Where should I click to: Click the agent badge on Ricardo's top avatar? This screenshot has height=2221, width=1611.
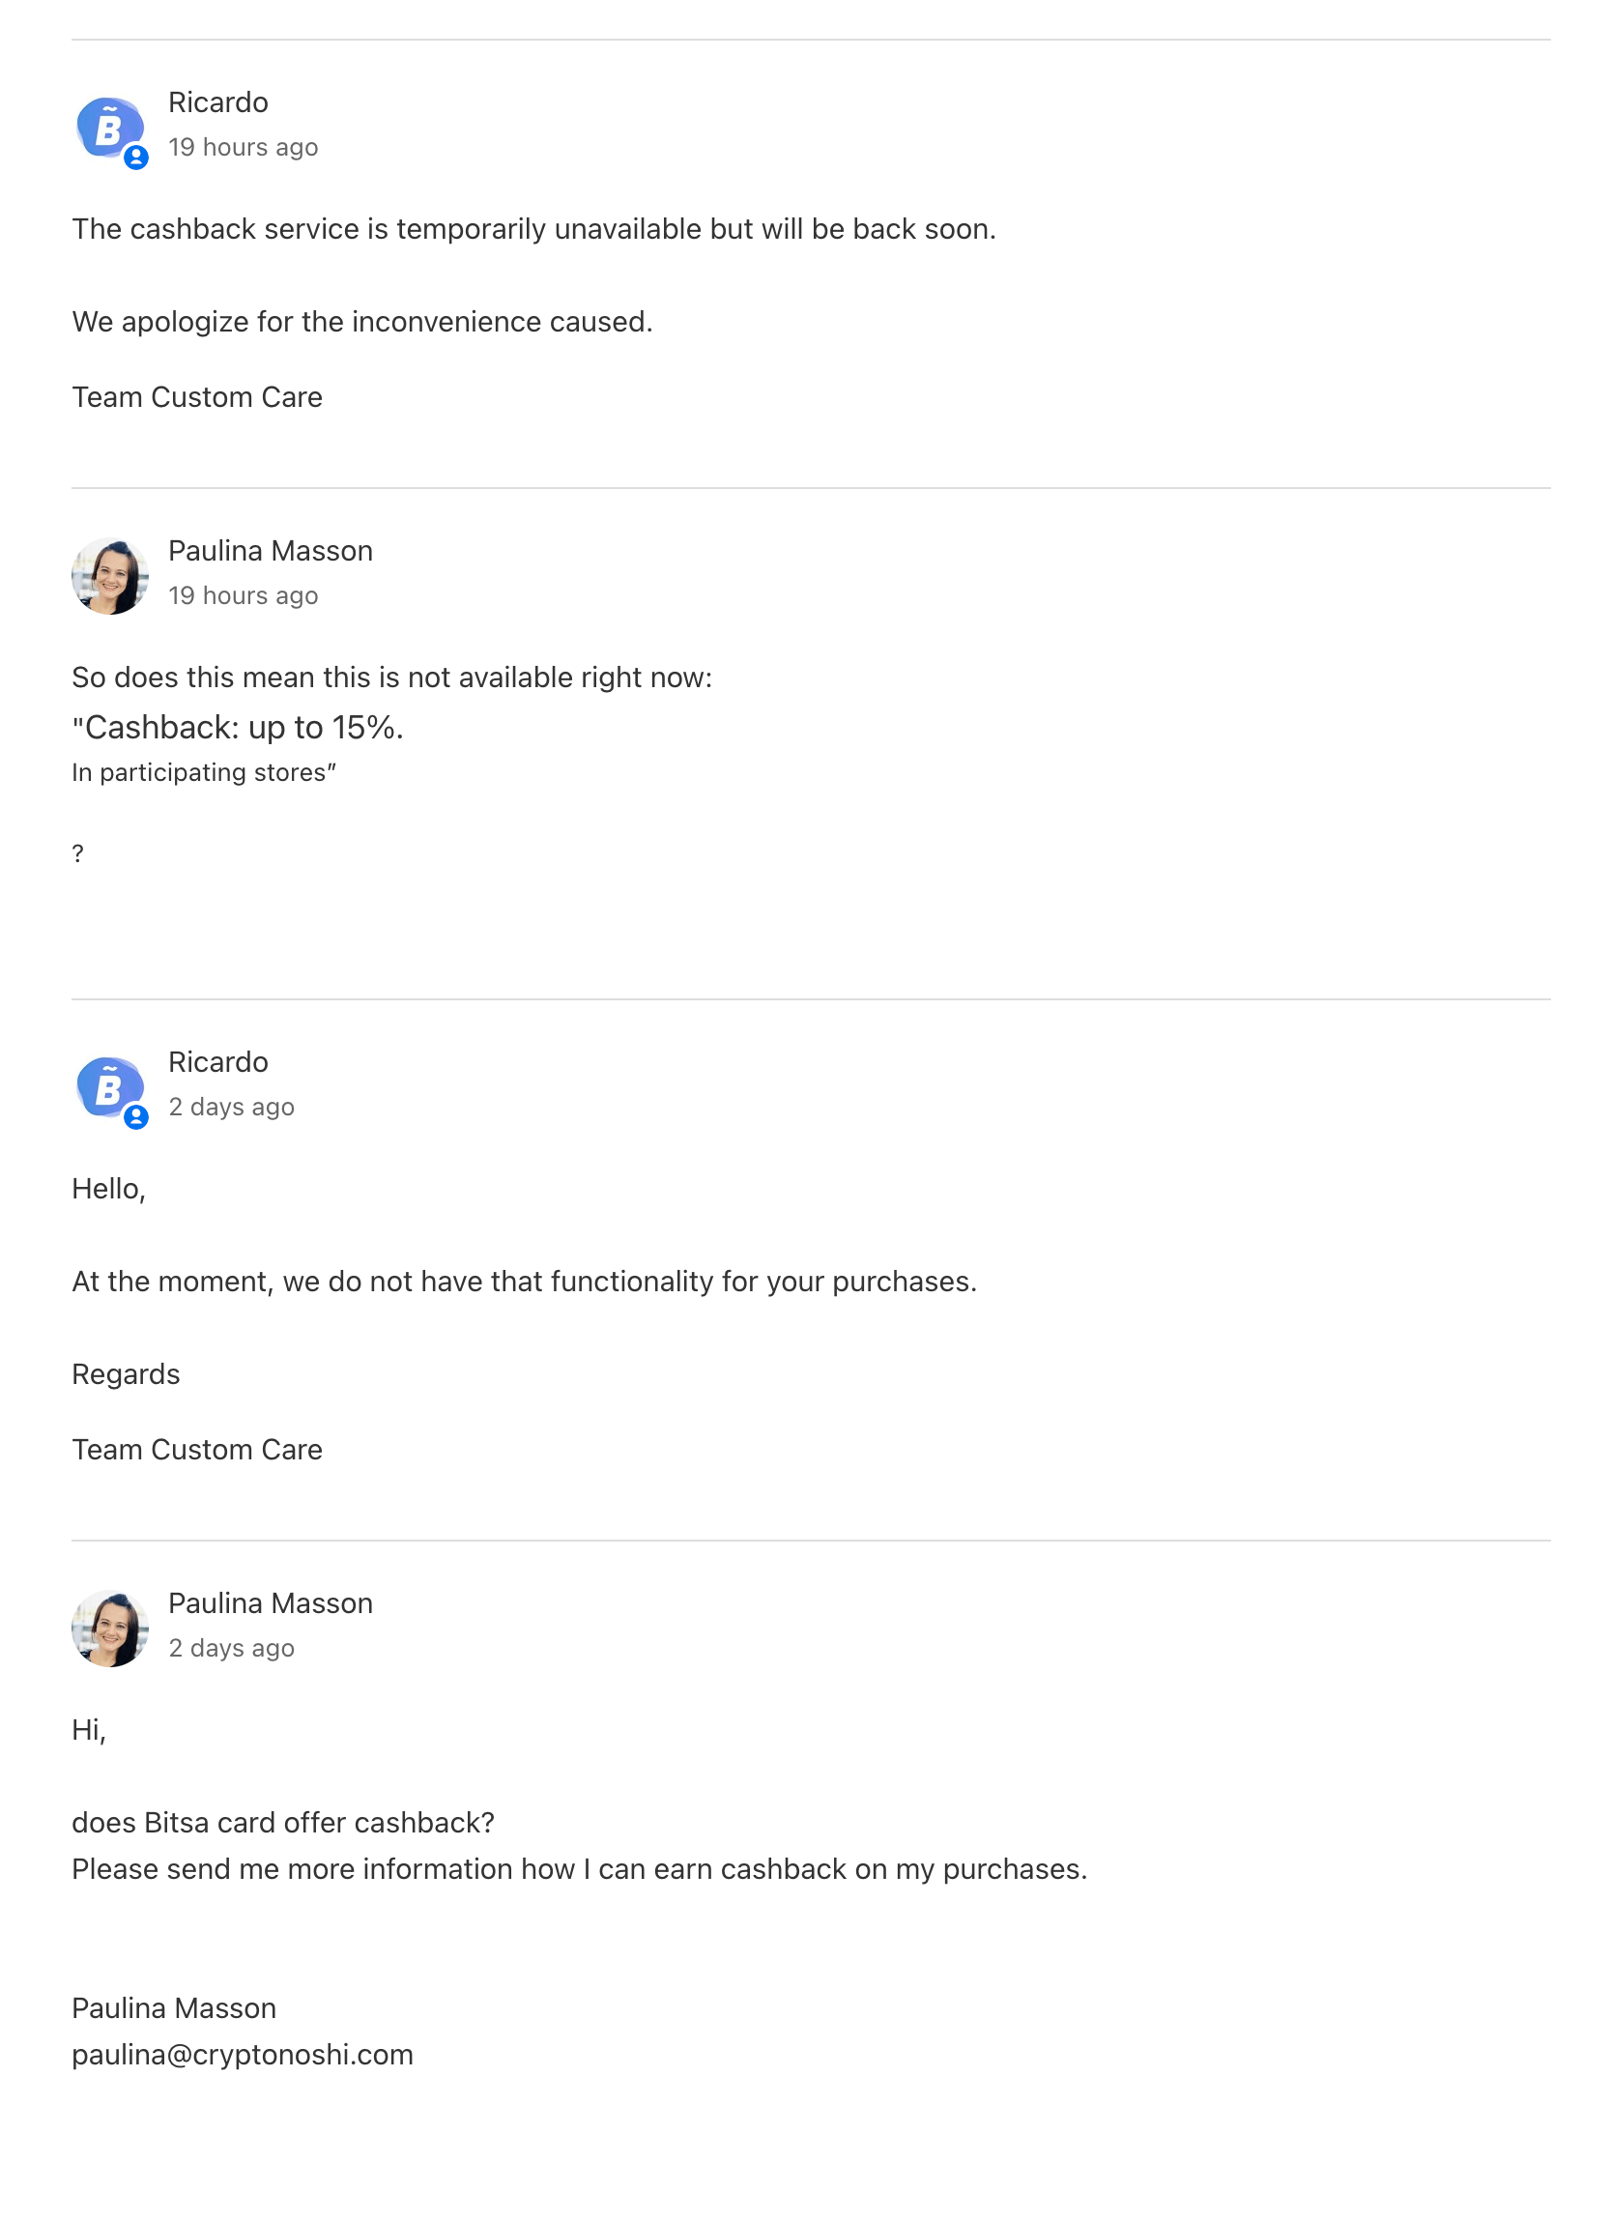click(x=136, y=158)
